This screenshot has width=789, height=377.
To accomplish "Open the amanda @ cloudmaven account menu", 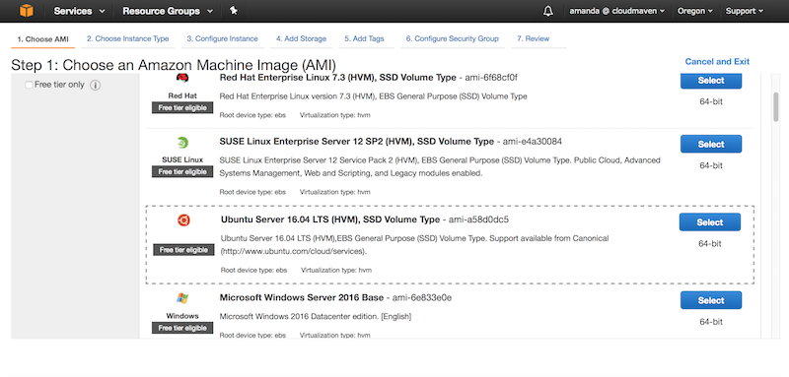I will pyautogui.click(x=617, y=11).
